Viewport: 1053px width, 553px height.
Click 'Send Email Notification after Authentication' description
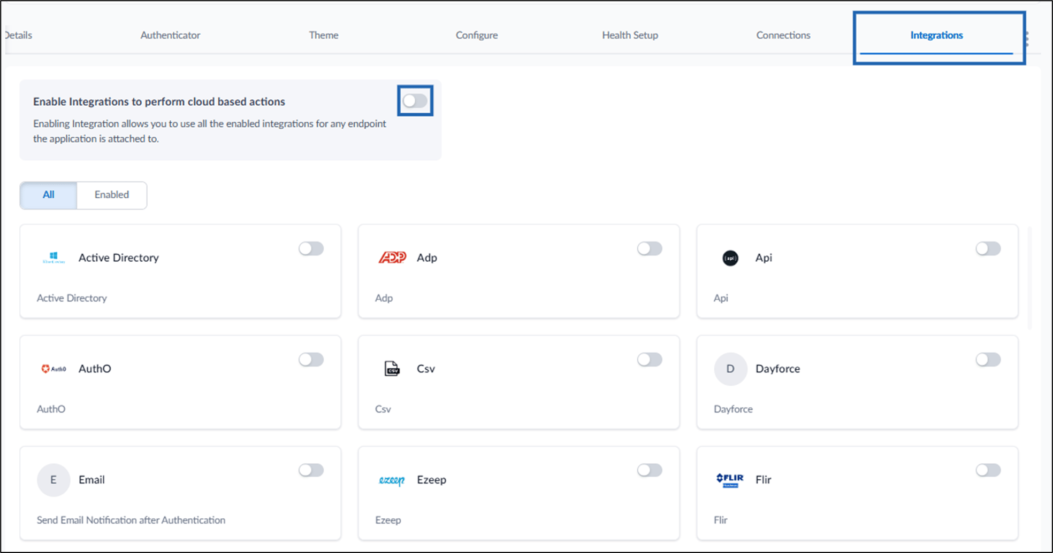click(x=131, y=520)
